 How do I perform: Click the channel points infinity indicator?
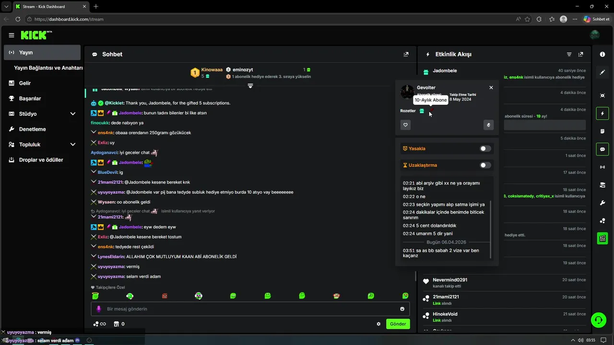click(99, 324)
